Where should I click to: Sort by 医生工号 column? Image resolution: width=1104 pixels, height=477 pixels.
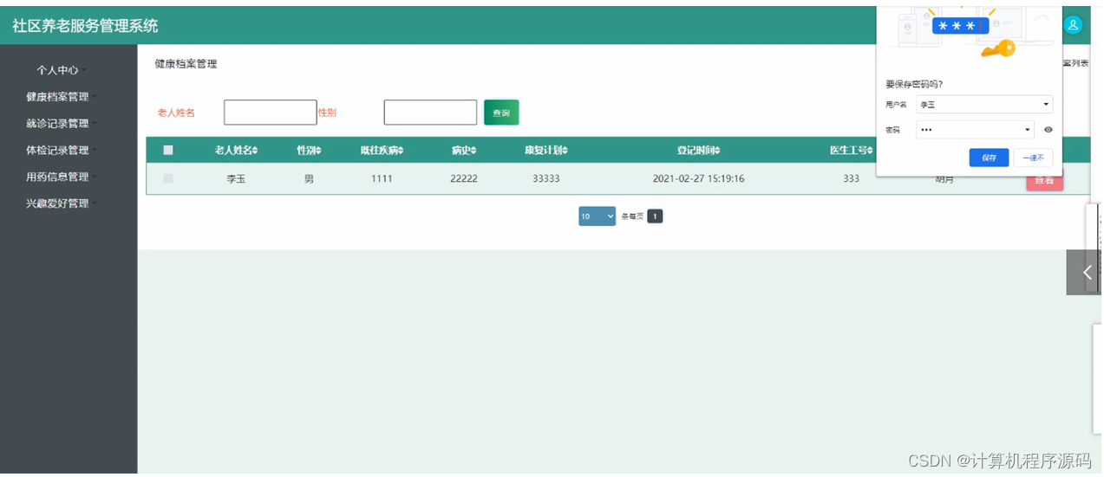point(851,151)
